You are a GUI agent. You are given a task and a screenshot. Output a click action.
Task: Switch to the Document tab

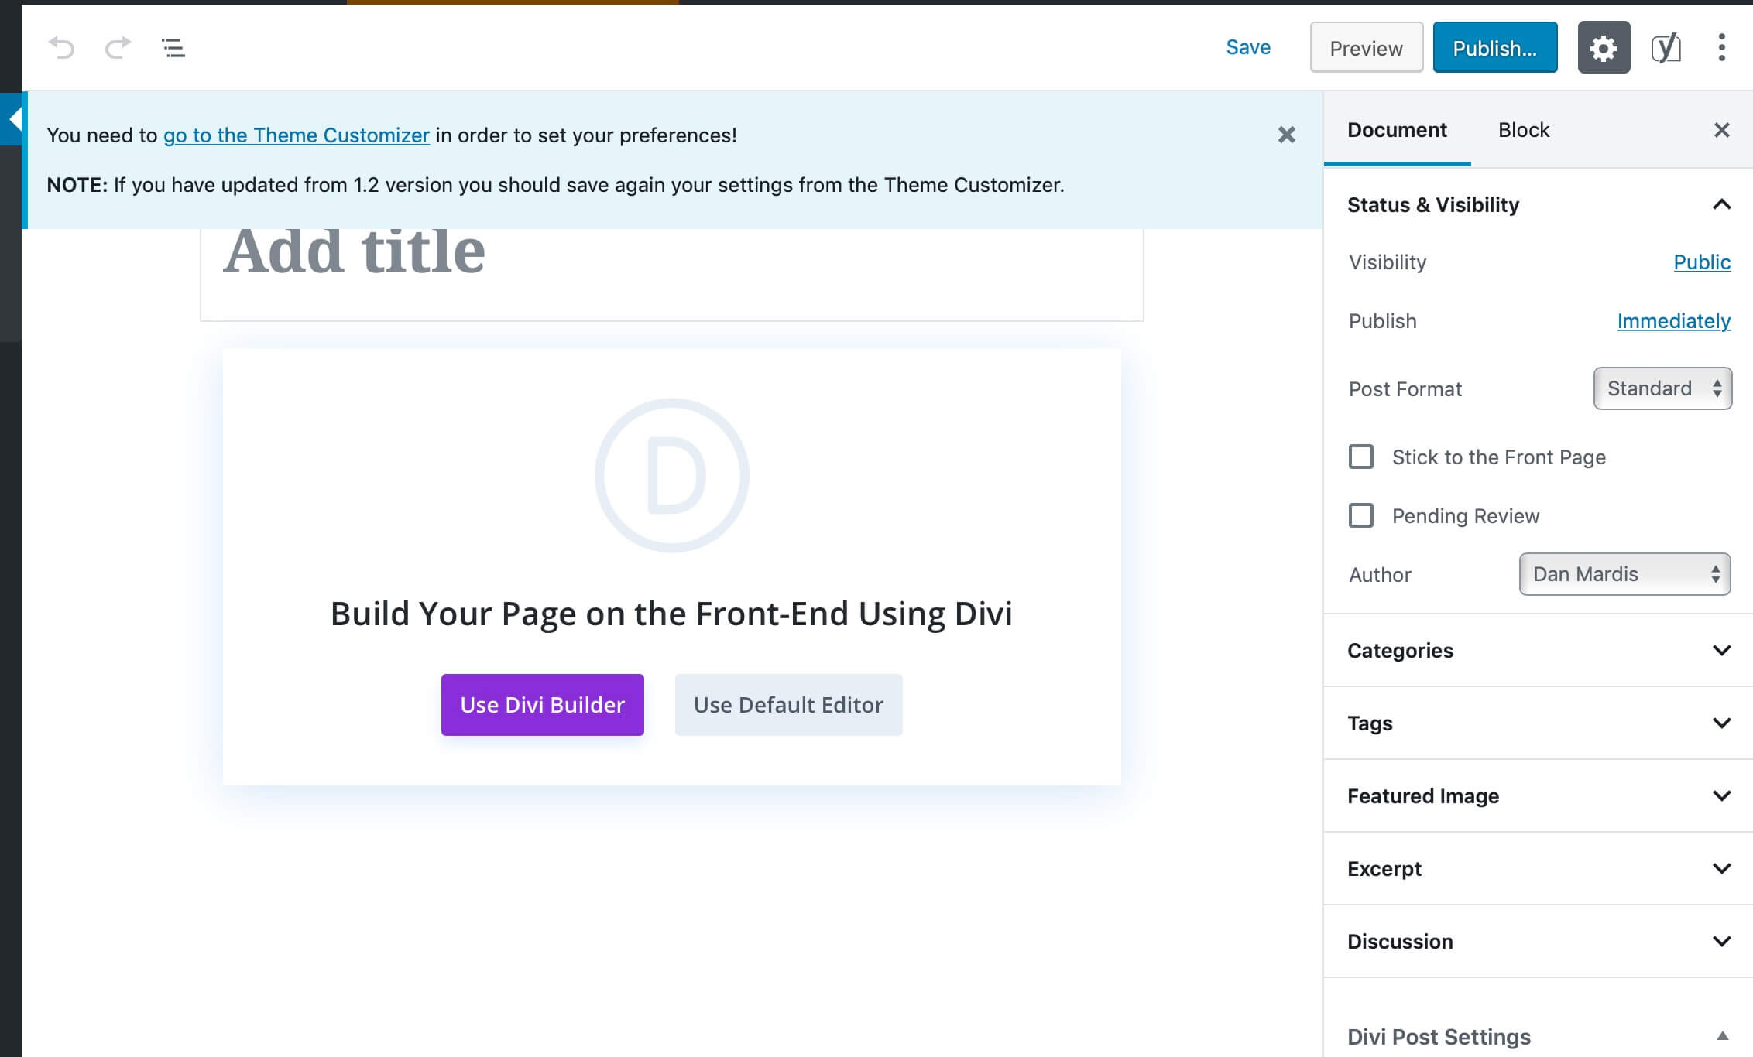coord(1397,130)
